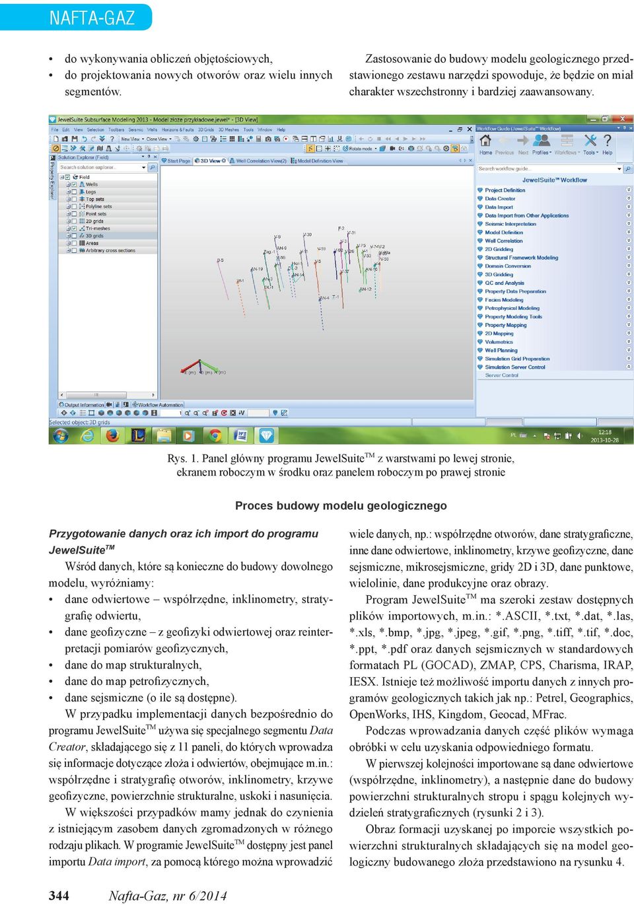Screen dimensions: 634x905
Task: Toggle the 2D grids checkbox
Action: (74, 221)
